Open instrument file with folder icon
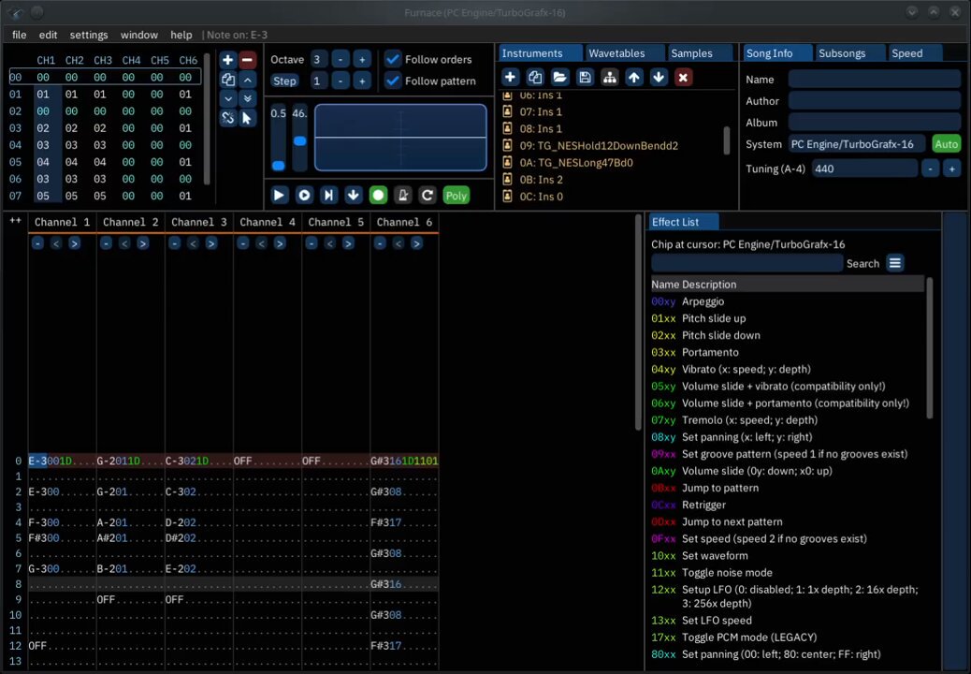 (x=559, y=78)
